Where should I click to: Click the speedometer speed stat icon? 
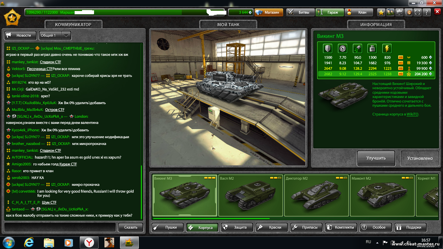(x=342, y=49)
